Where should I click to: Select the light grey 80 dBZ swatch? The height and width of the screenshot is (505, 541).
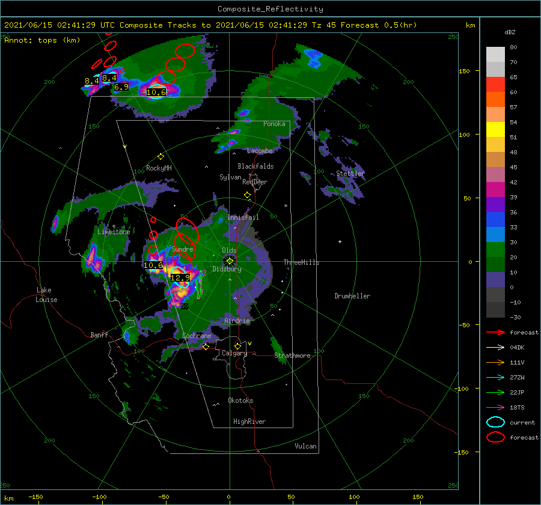tap(495, 54)
